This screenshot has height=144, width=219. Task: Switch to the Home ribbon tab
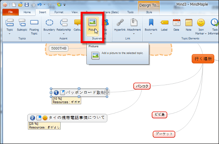[x=27, y=12]
